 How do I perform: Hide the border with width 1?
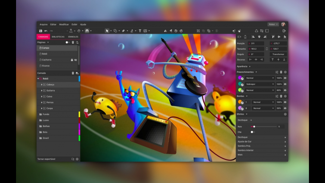285,102
